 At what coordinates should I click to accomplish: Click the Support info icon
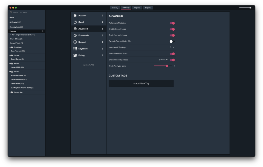coord(75,42)
